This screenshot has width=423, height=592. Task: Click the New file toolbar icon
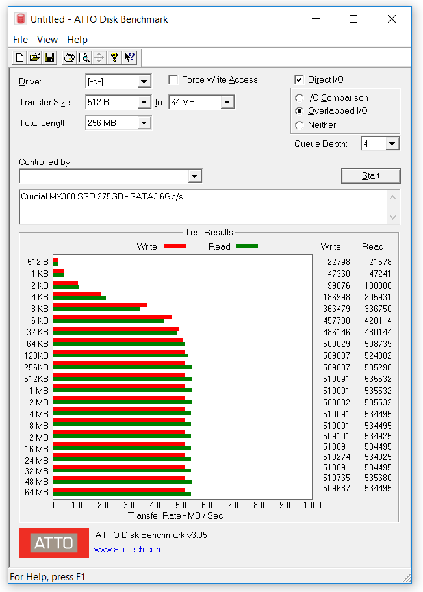click(x=19, y=57)
